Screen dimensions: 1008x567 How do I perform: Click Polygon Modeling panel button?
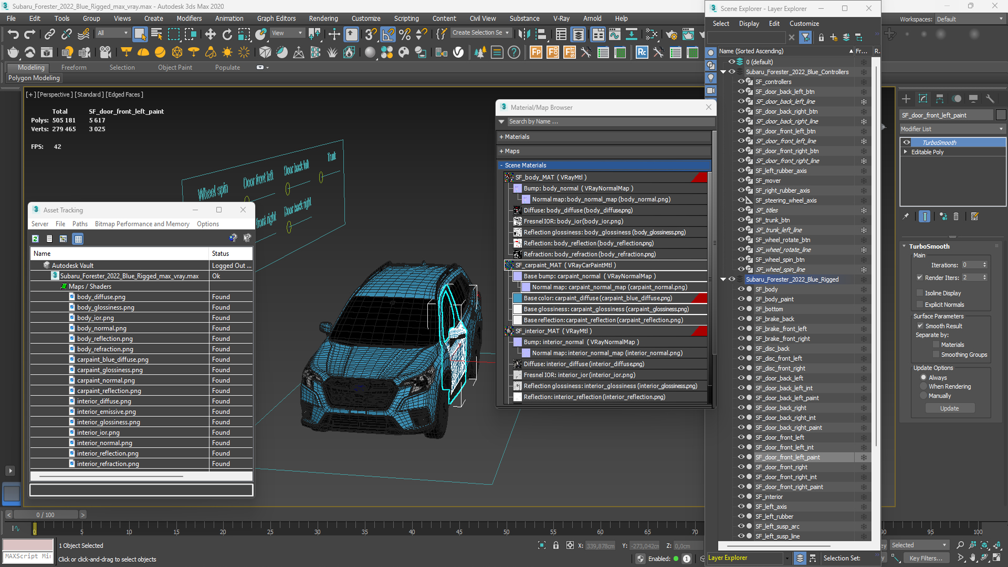click(34, 78)
